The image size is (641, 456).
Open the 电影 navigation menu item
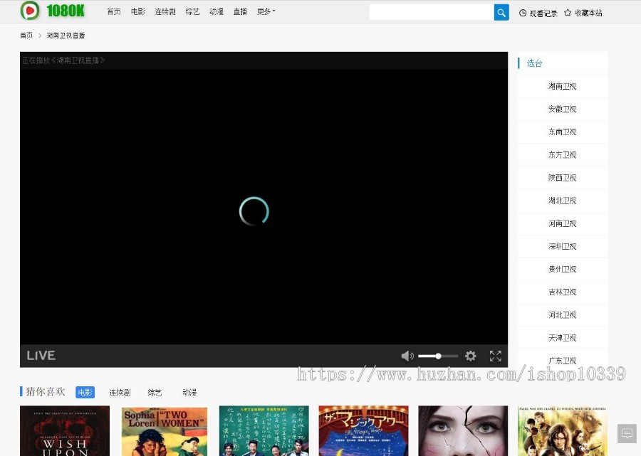(137, 12)
